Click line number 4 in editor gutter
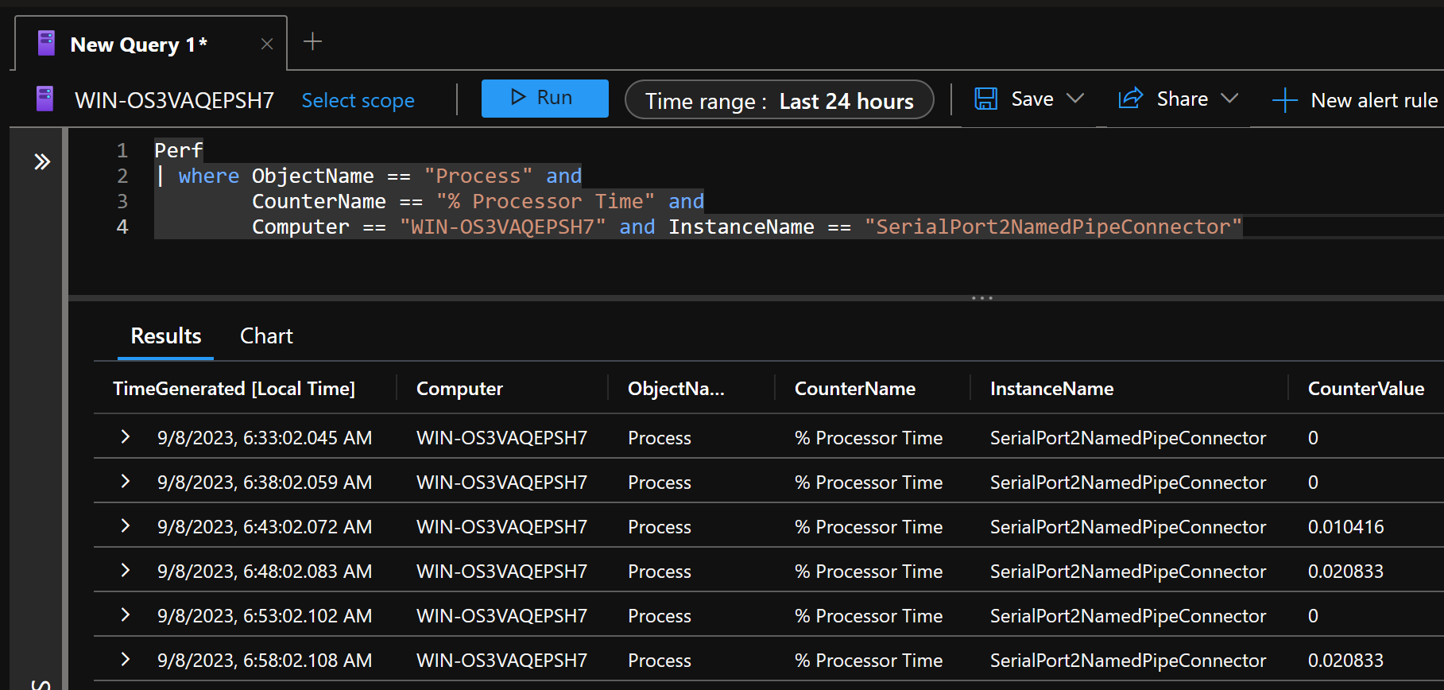 pyautogui.click(x=122, y=227)
